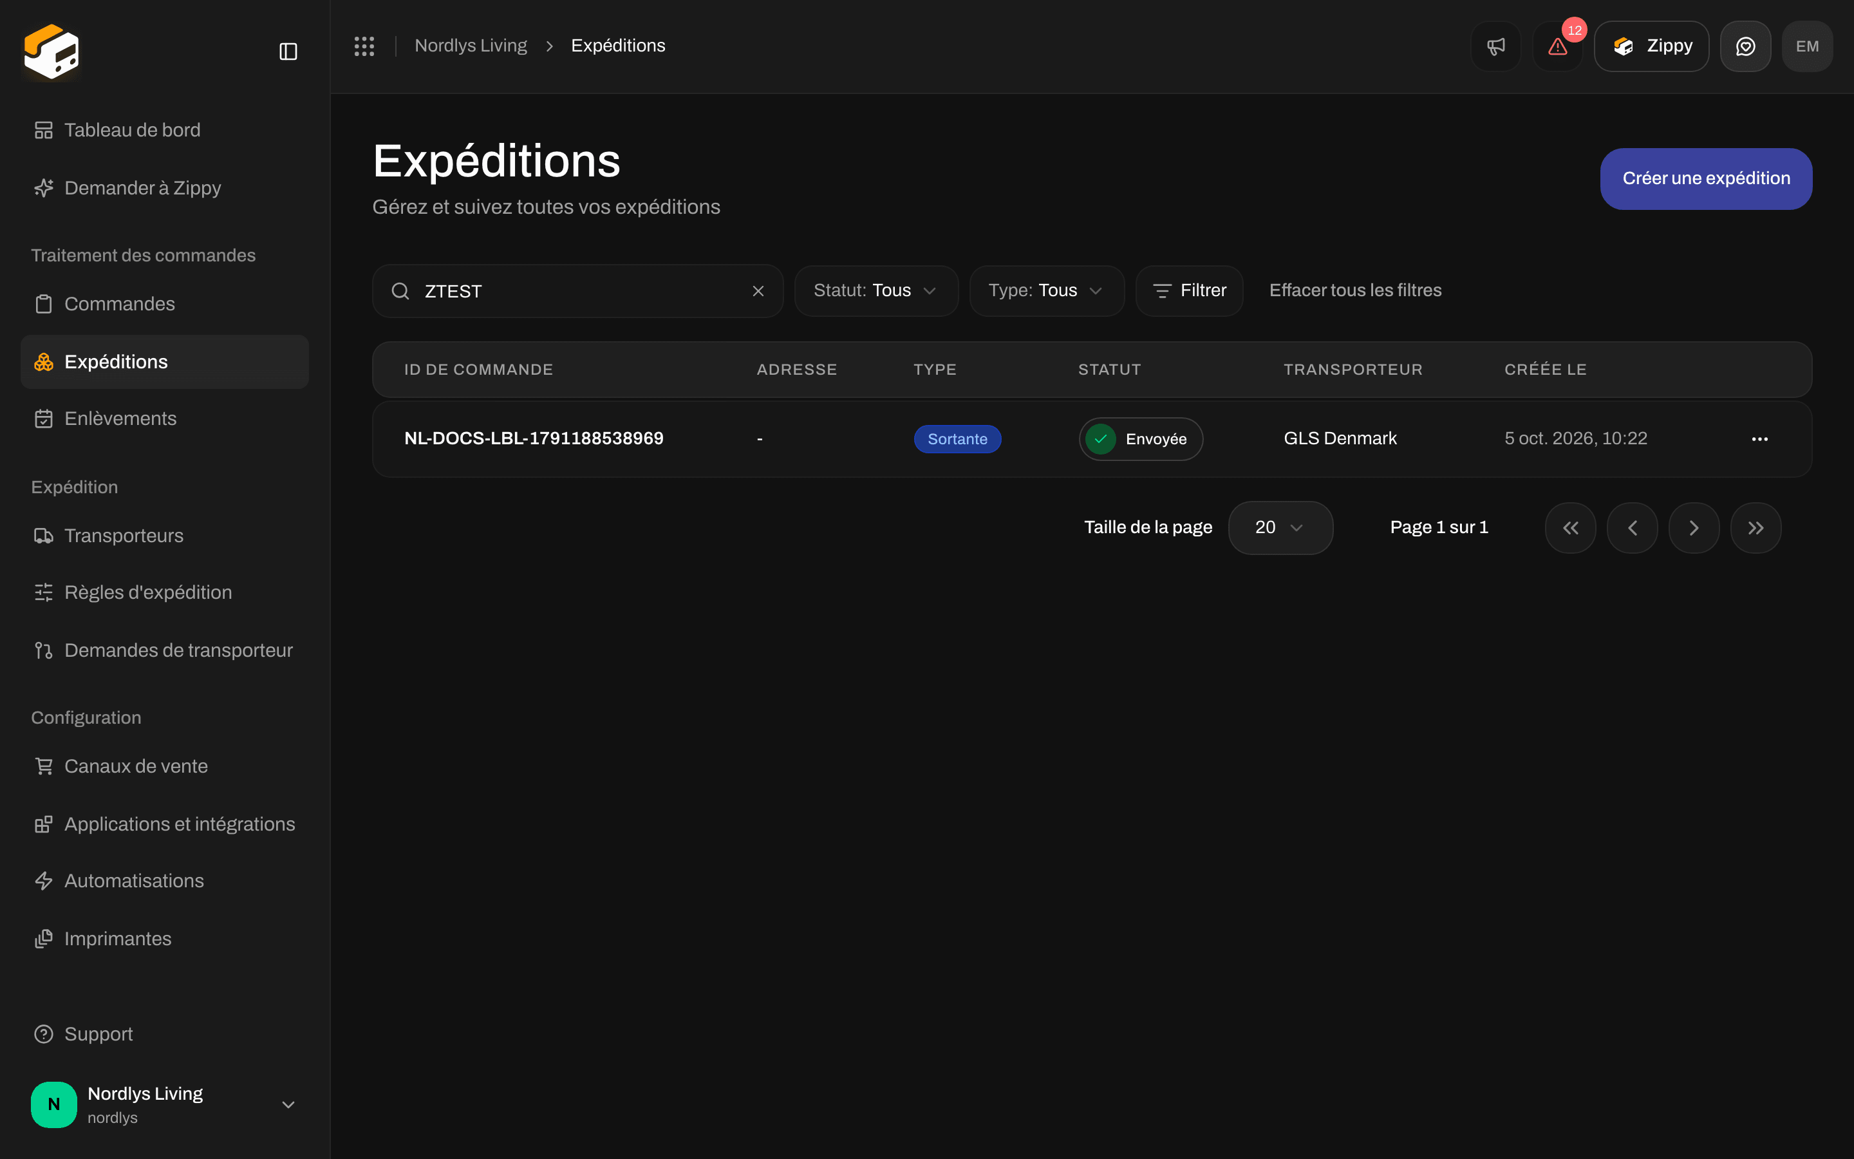The height and width of the screenshot is (1159, 1854).
Task: Go to the first page
Action: tap(1571, 528)
